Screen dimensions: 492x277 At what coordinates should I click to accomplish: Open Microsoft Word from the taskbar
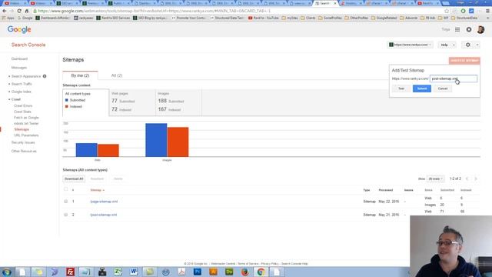point(134,272)
